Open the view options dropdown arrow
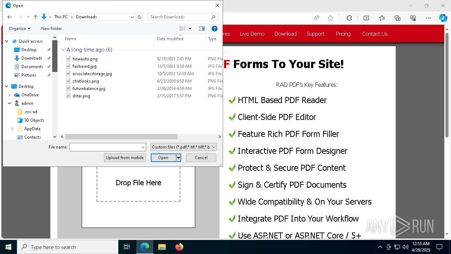This screenshot has height=254, width=451. pos(190,29)
